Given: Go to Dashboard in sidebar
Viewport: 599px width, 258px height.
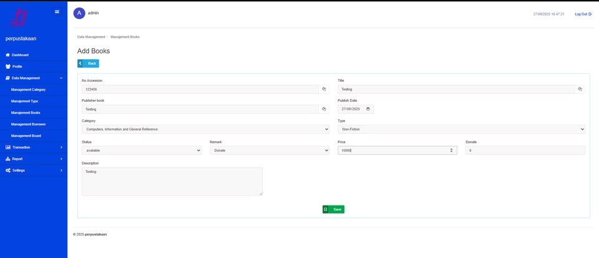Looking at the screenshot, I should tap(20, 55).
